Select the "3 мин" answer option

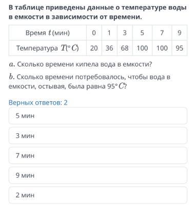98,136
